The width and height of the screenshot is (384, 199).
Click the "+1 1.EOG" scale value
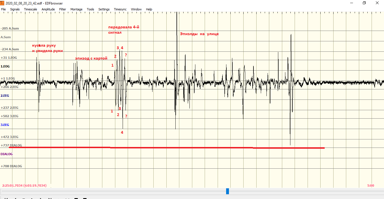pyautogui.click(x=8, y=78)
